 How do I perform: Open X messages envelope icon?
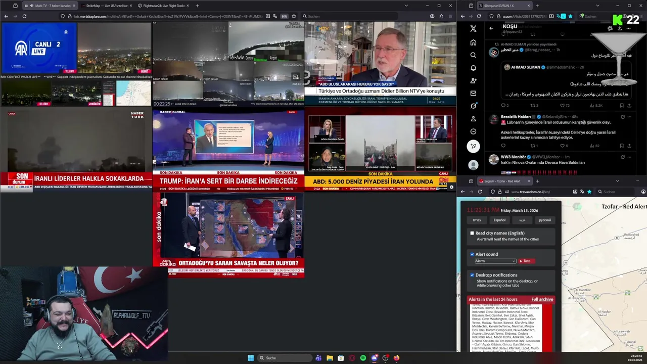click(x=473, y=93)
